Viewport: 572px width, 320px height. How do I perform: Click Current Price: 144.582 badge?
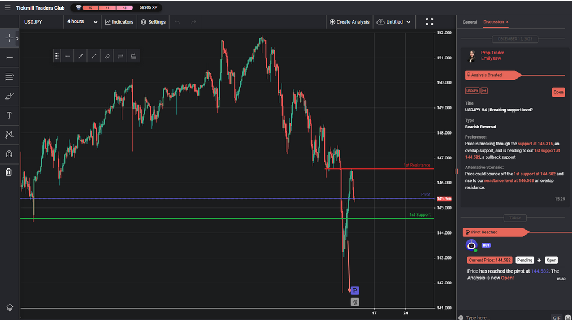[x=489, y=260]
